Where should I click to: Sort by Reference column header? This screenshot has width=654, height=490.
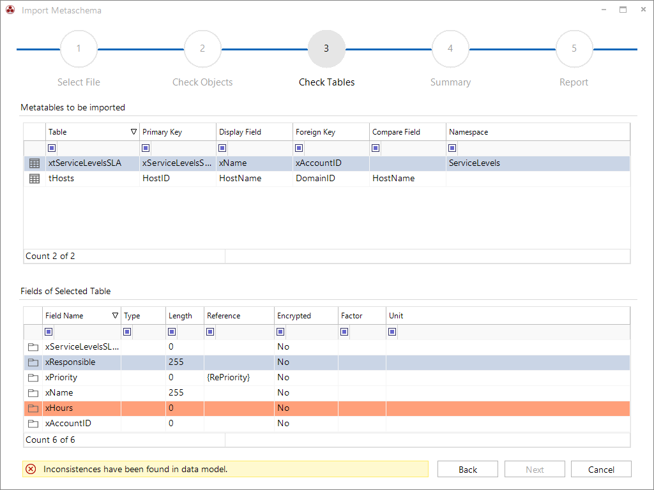(239, 315)
